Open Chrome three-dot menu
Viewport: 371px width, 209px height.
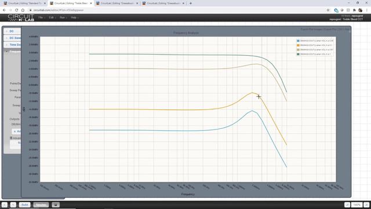[367, 10]
